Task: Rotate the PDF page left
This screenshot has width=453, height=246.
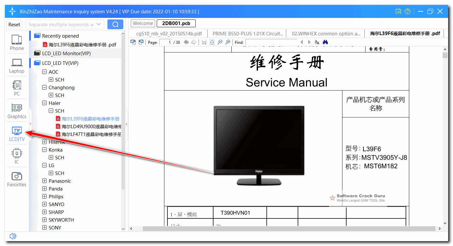Action: pos(133,42)
